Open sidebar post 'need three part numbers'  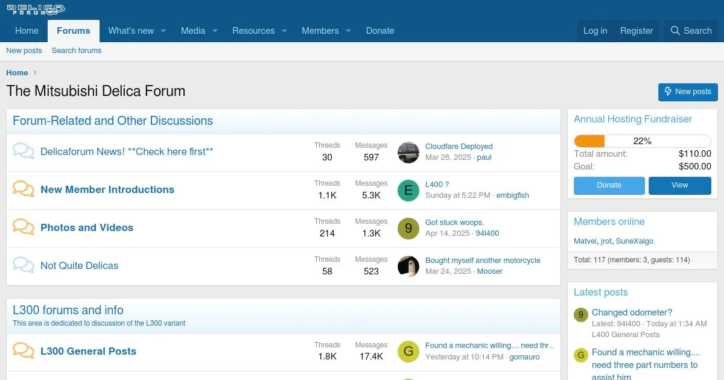pyautogui.click(x=646, y=365)
